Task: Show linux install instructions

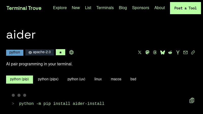Action: pos(98,79)
